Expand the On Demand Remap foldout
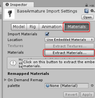The height and width of the screenshot is (98, 95). click(x=5, y=80)
